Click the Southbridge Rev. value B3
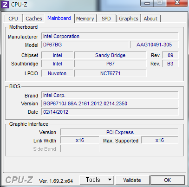This screenshot has width=189, height=187. tap(170, 64)
